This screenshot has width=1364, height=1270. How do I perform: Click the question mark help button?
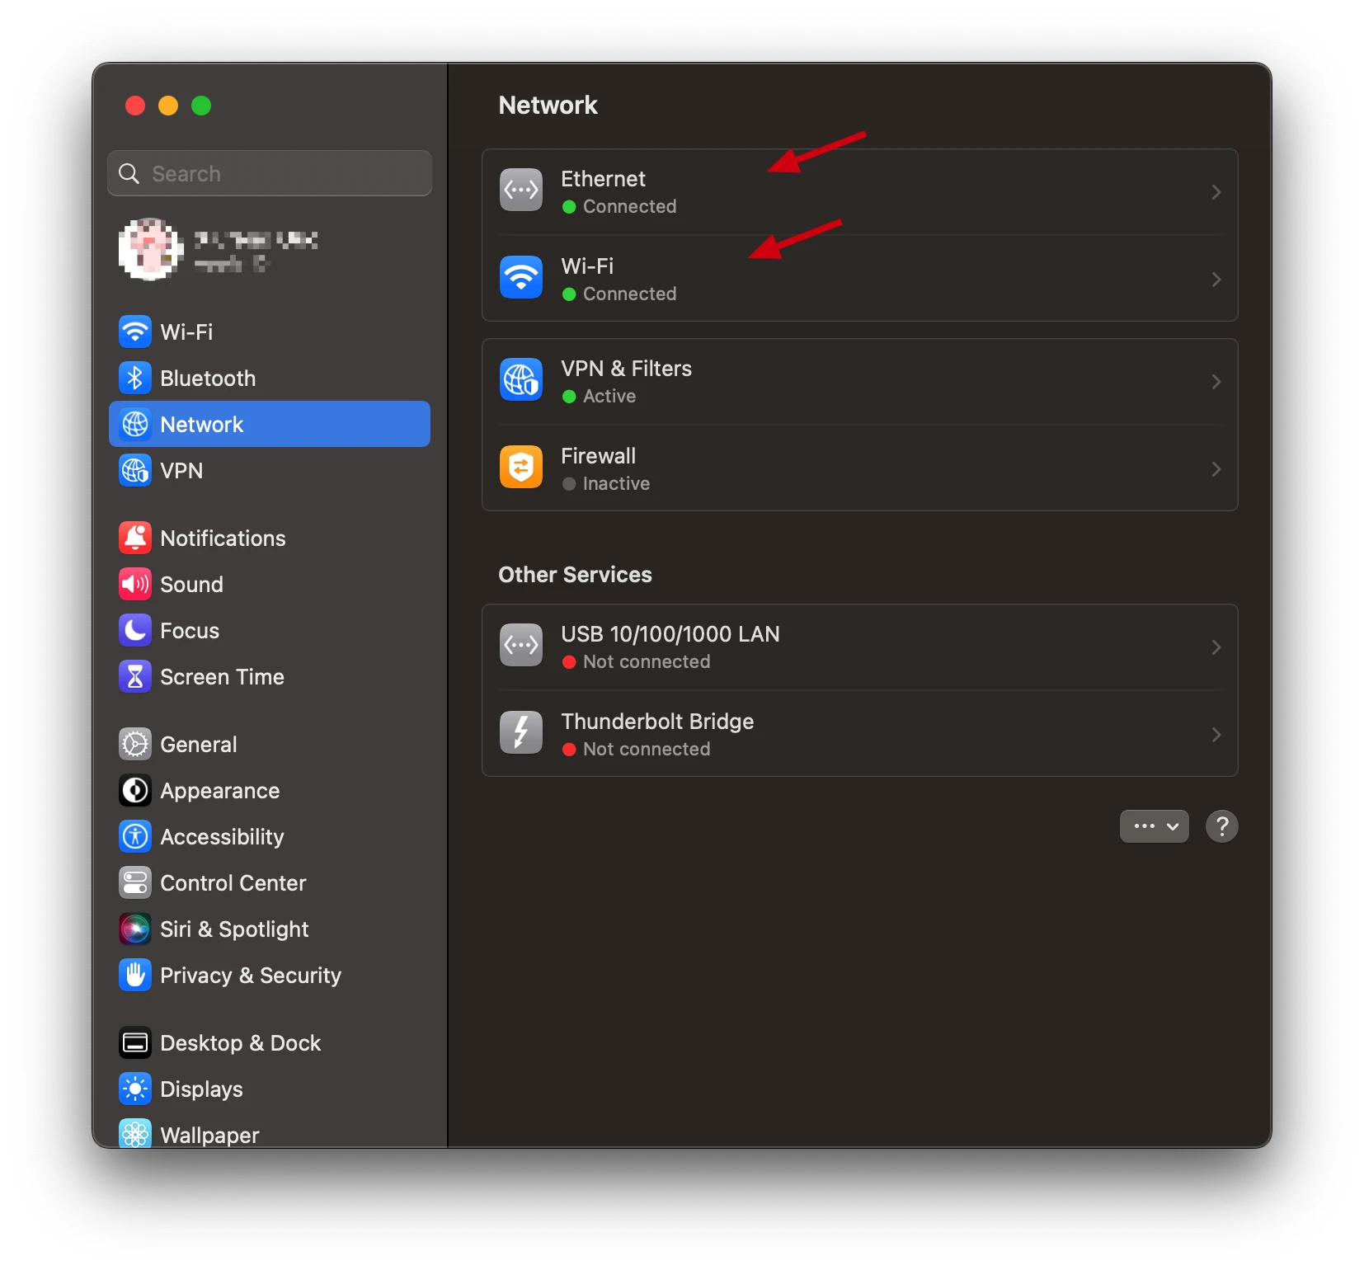click(x=1221, y=826)
